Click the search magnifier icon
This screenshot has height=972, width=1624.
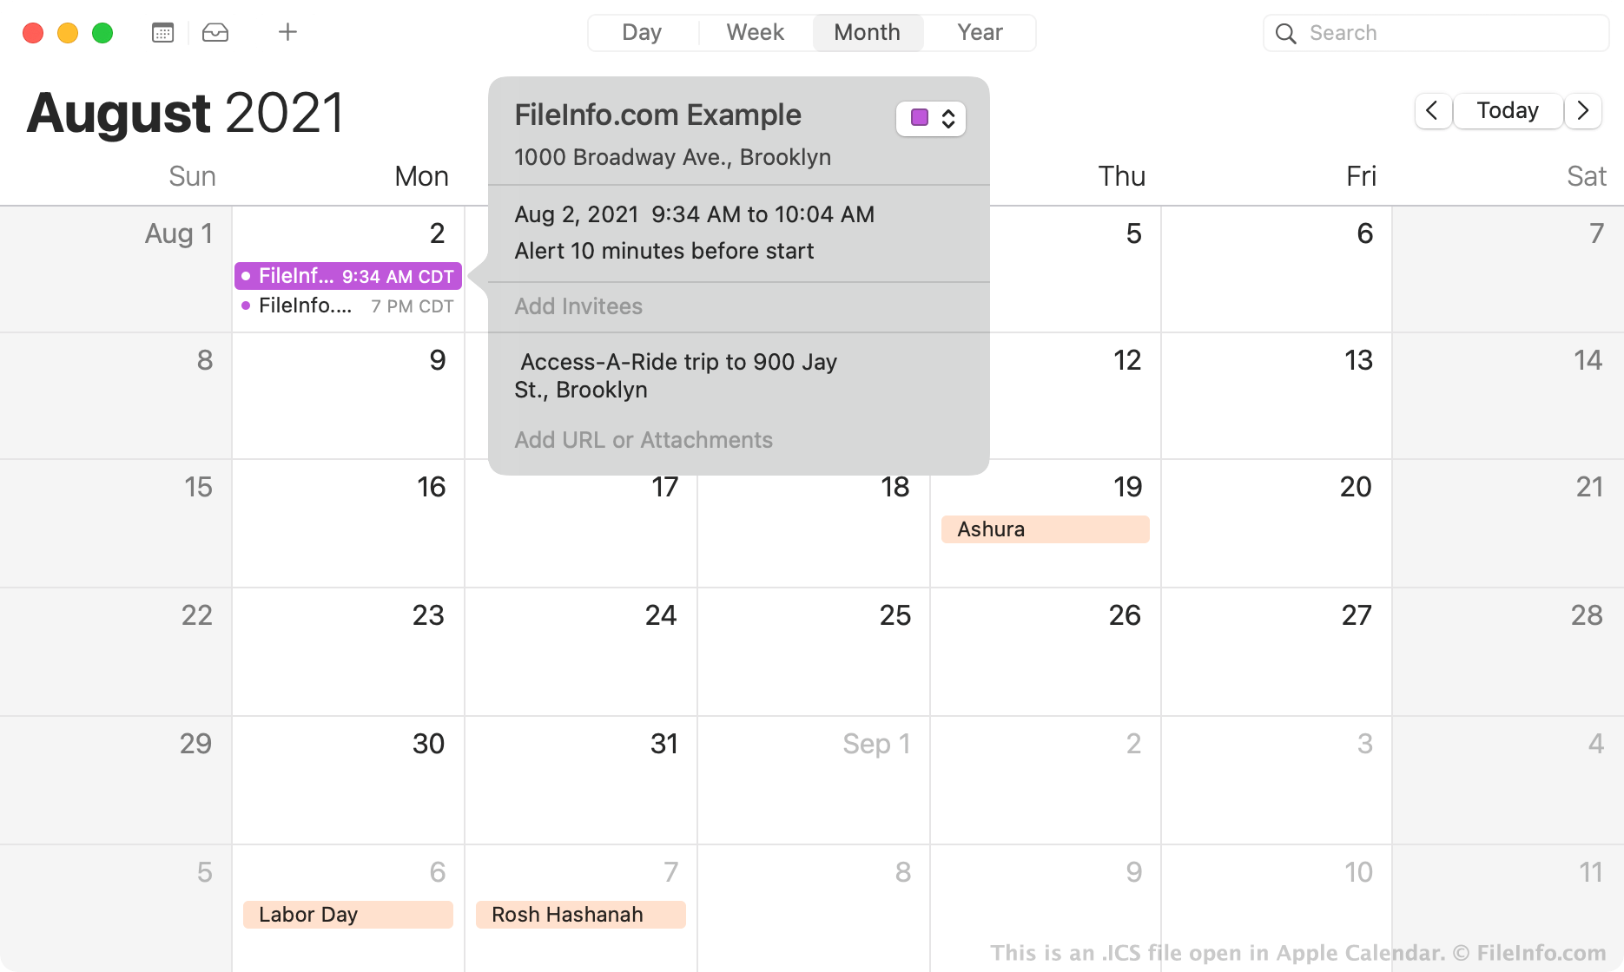tap(1285, 34)
